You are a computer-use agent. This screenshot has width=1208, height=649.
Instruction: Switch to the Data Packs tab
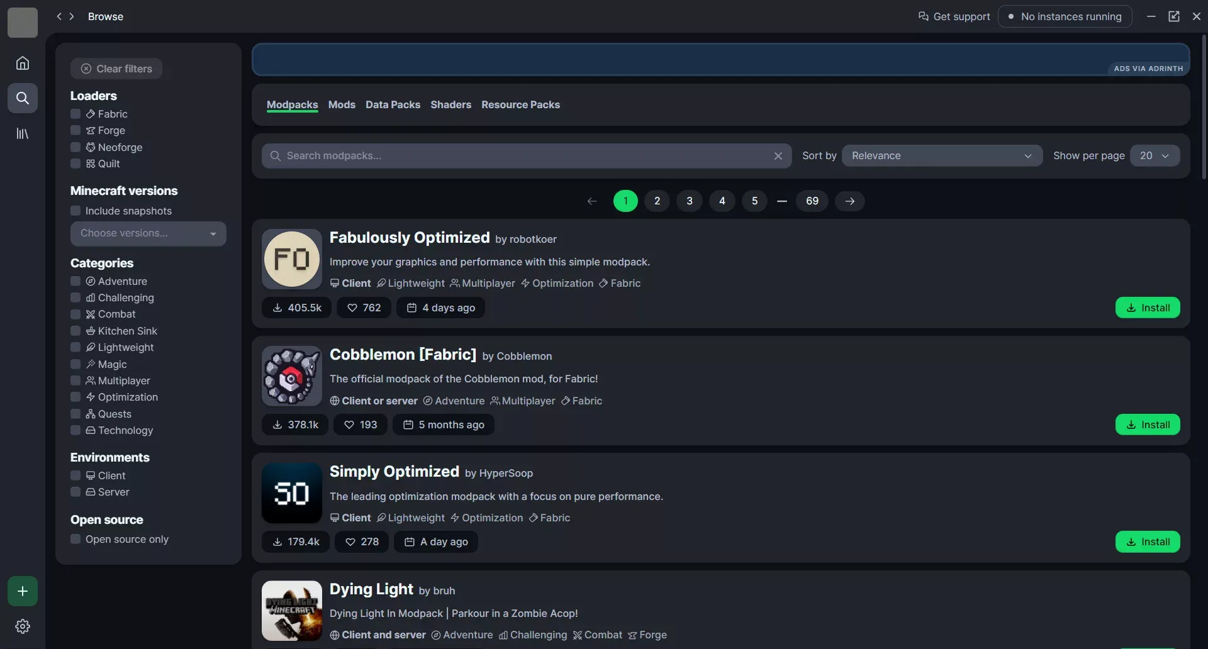393,105
